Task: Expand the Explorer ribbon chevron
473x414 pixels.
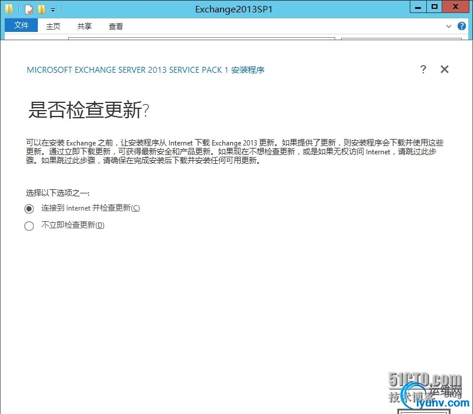Action: click(x=449, y=26)
